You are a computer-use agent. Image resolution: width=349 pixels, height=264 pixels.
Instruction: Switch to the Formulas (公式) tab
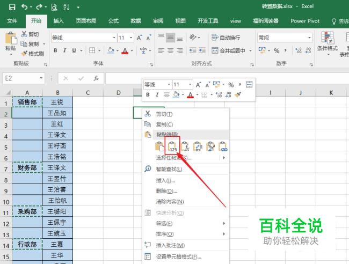(x=113, y=21)
